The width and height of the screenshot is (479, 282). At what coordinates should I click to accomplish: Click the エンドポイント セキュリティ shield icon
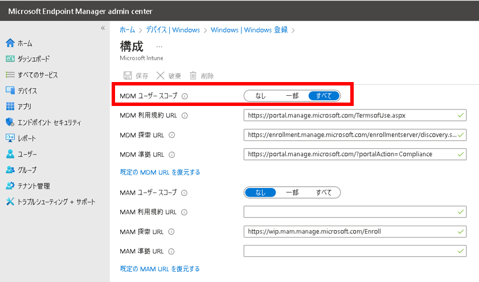[10, 122]
